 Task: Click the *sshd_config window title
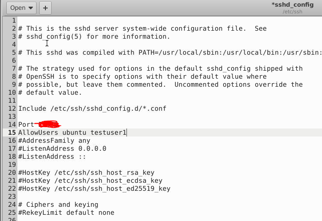click(x=292, y=5)
